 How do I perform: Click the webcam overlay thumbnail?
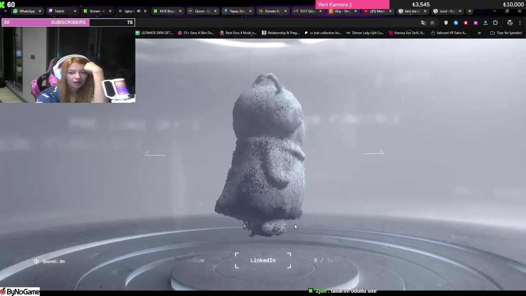[x=68, y=65]
